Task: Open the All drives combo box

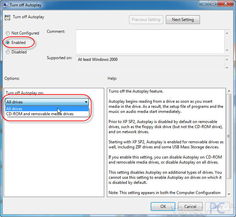Action: point(47,102)
